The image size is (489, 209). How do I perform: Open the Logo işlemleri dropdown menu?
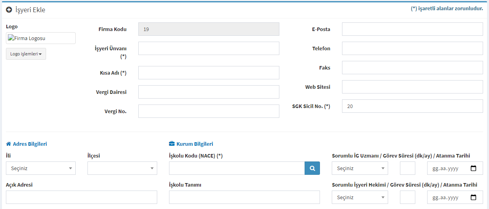(x=26, y=54)
